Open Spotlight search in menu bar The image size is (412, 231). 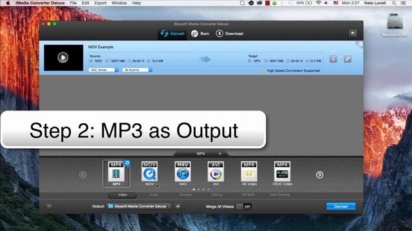[x=394, y=3]
